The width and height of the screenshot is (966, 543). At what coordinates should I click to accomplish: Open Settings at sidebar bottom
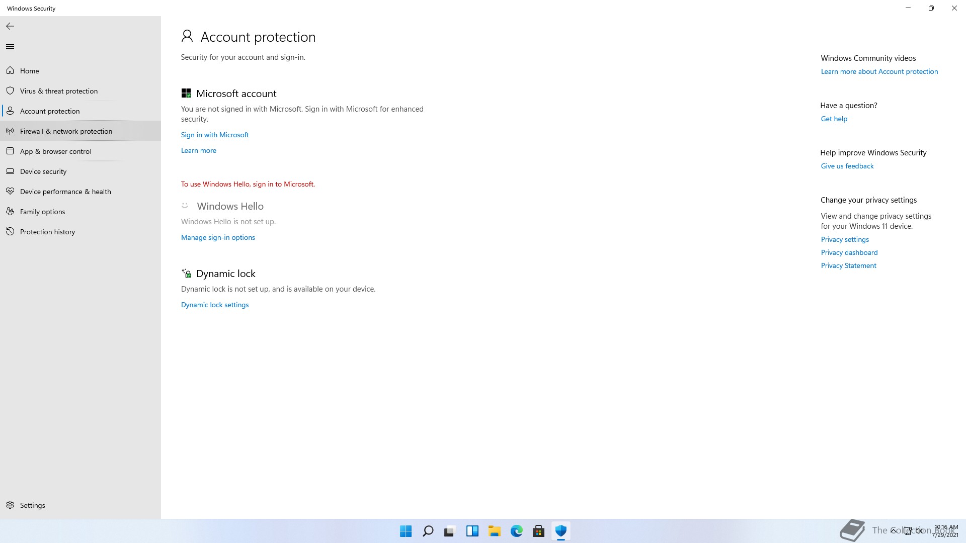(x=80, y=505)
